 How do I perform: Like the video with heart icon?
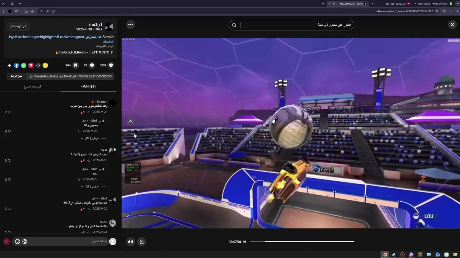[111, 65]
